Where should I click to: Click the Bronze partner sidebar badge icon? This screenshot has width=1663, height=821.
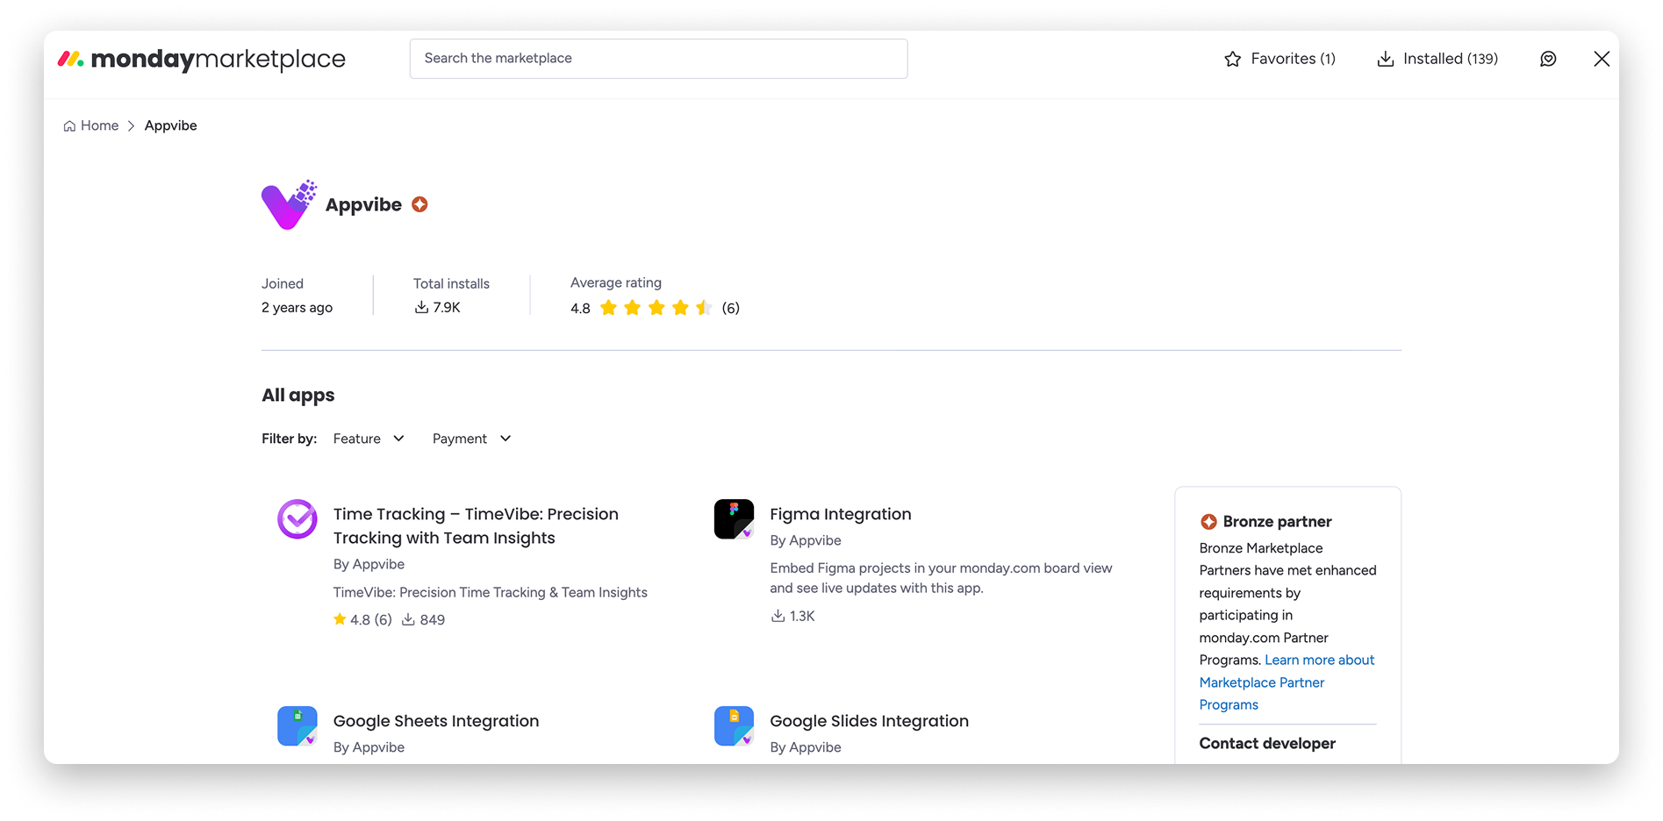point(1208,522)
